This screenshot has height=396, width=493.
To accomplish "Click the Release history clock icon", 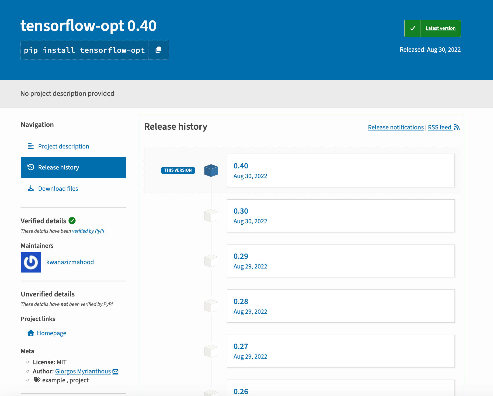I will pos(31,167).
